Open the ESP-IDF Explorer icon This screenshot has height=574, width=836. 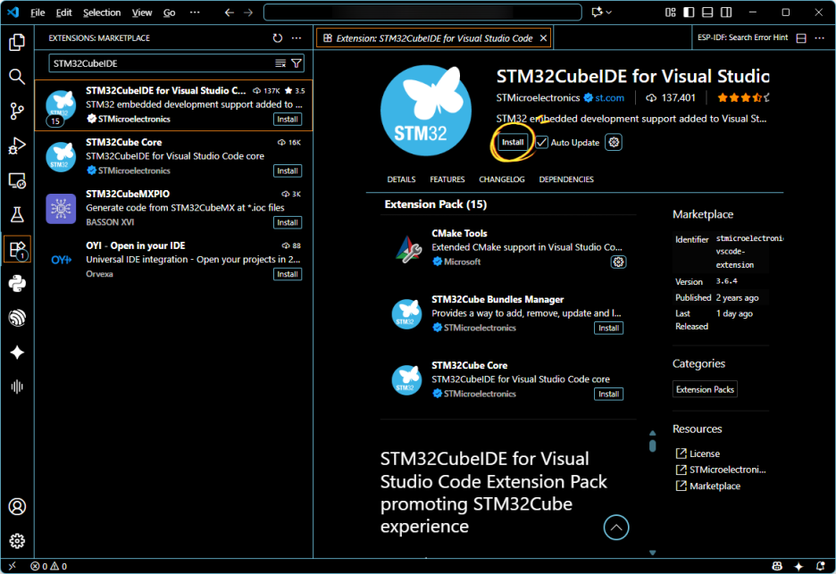[x=17, y=318]
